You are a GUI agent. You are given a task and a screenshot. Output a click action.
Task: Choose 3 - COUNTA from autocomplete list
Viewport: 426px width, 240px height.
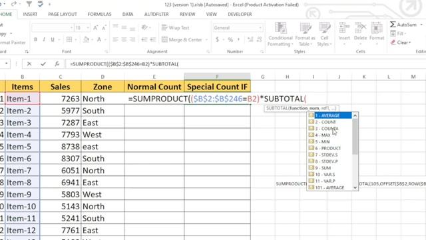point(330,129)
